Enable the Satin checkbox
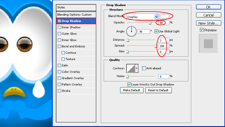The width and height of the screenshot is (225, 127). click(x=59, y=65)
